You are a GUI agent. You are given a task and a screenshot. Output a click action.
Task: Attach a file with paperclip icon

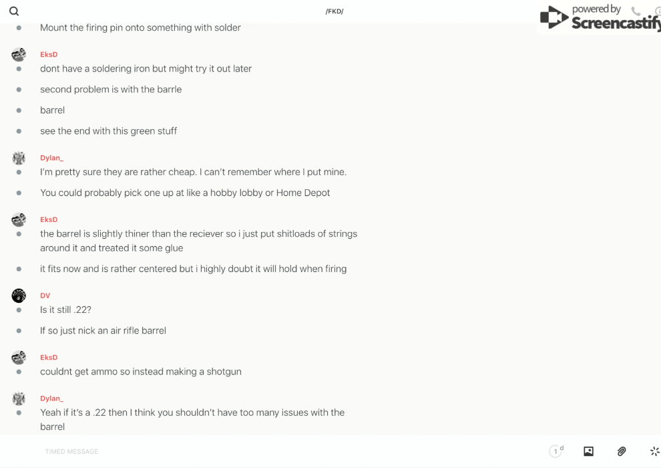[x=622, y=451]
